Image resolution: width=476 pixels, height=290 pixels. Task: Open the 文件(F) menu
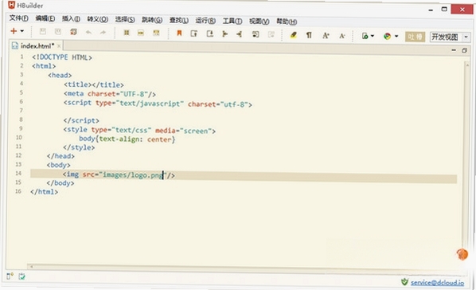19,18
